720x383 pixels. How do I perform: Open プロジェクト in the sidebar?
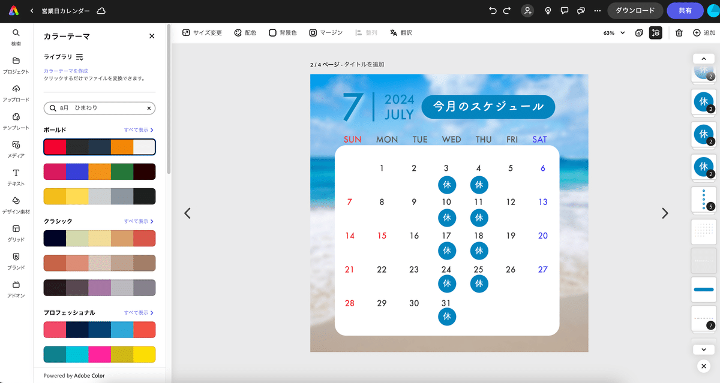point(16,65)
